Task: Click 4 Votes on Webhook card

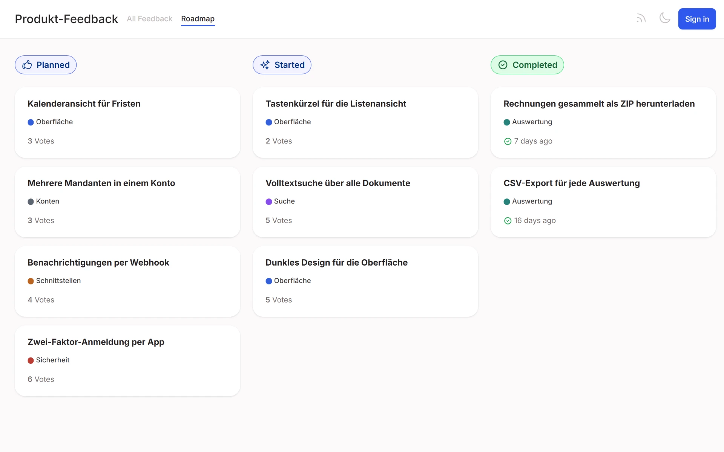Action: click(41, 300)
